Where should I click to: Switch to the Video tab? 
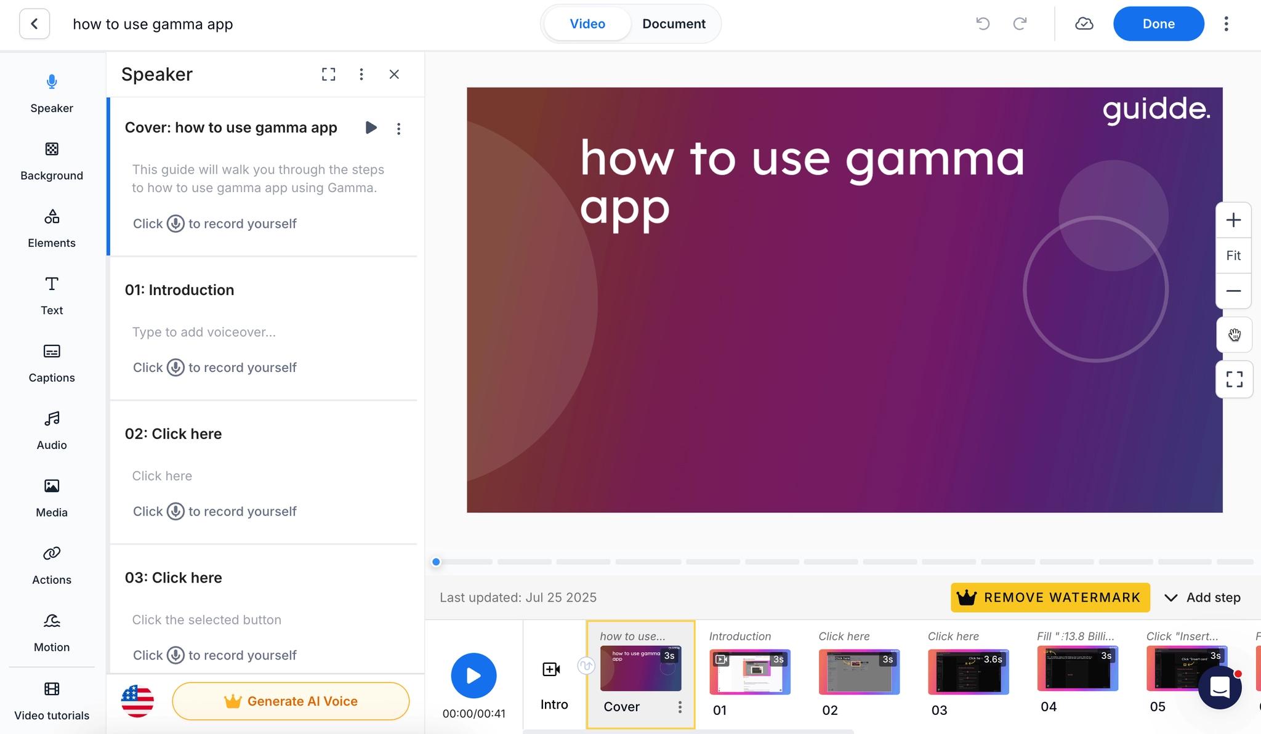pos(587,24)
